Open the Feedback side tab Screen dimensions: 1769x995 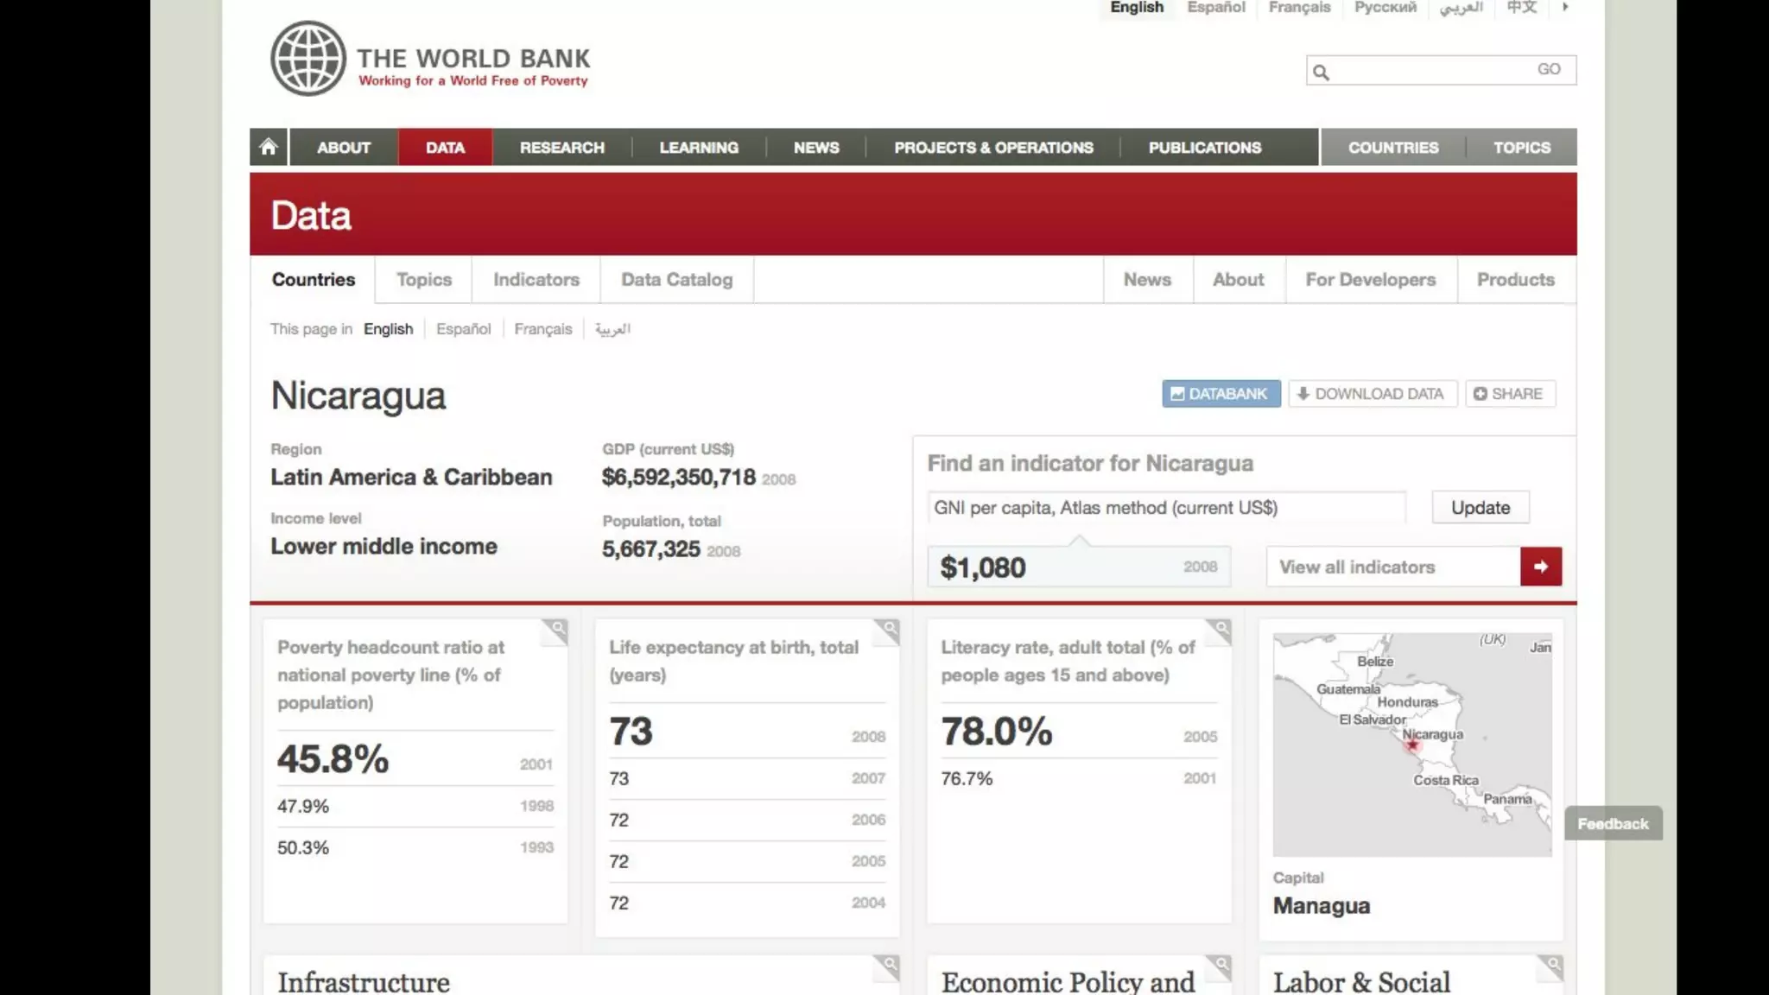[x=1613, y=824]
